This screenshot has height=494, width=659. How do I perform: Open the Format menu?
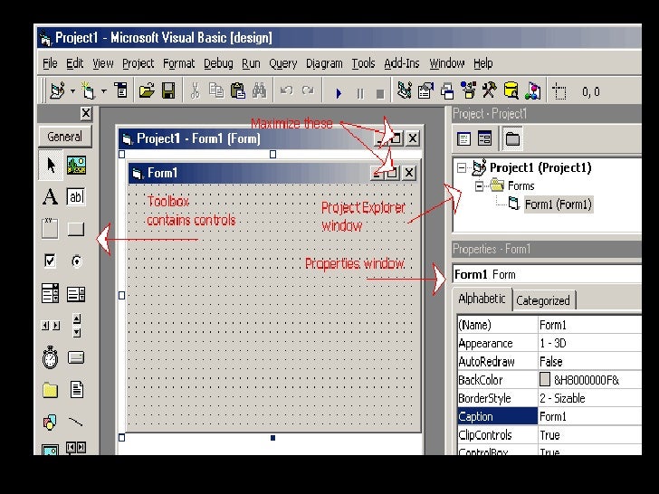click(x=178, y=63)
